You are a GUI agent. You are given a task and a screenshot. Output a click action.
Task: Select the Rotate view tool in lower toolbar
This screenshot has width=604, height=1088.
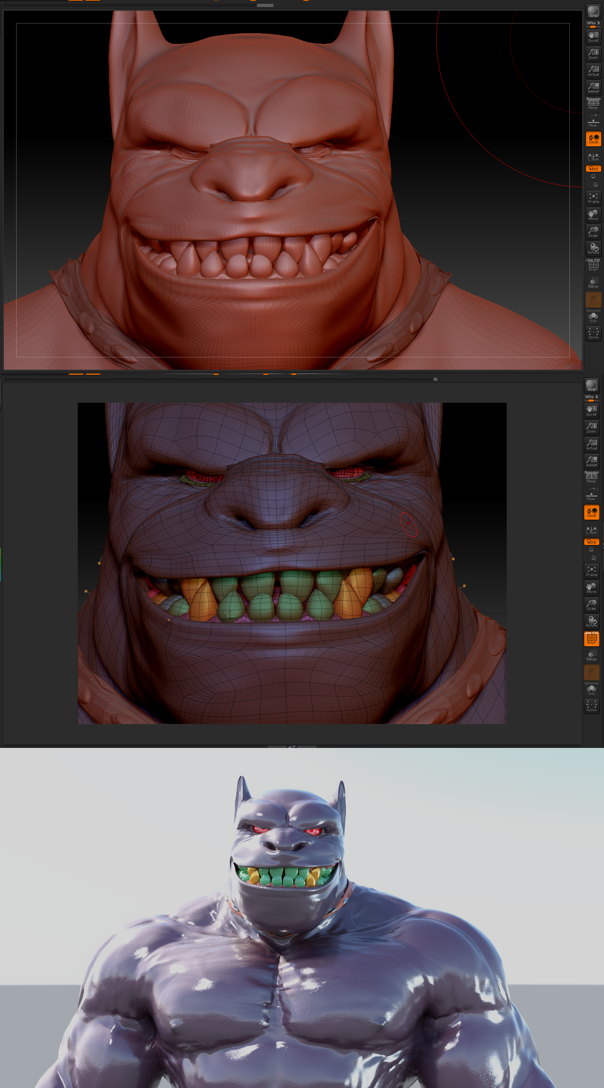tap(591, 622)
